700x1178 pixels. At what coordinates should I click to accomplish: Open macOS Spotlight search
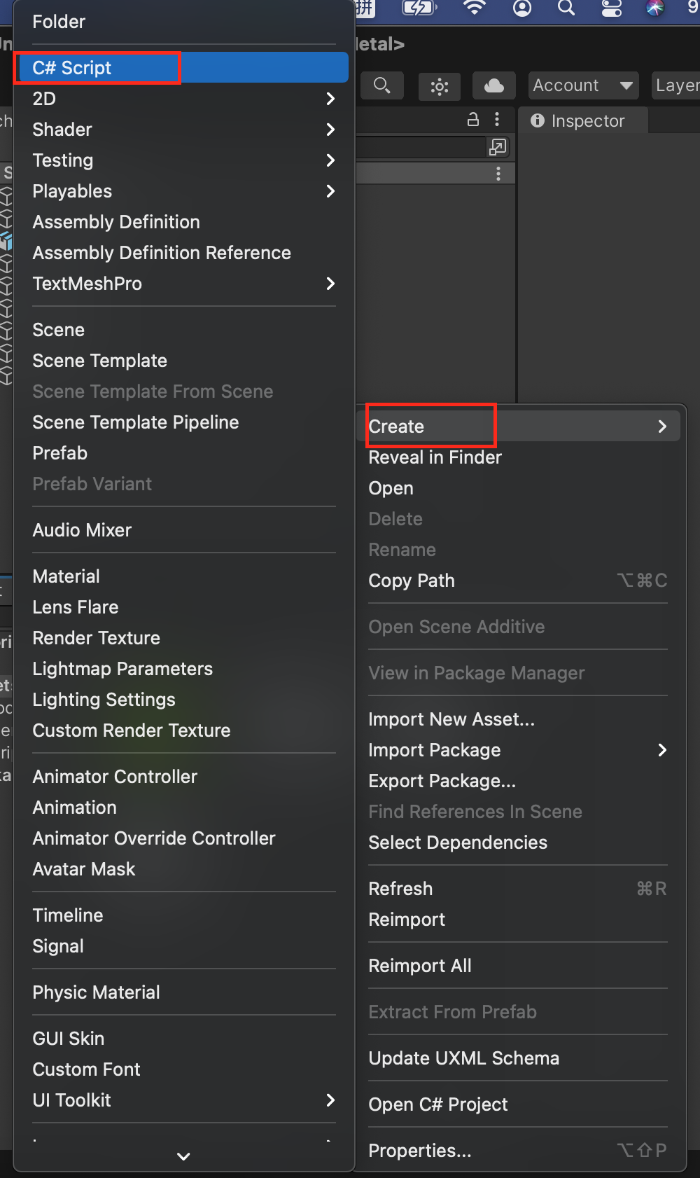566,8
